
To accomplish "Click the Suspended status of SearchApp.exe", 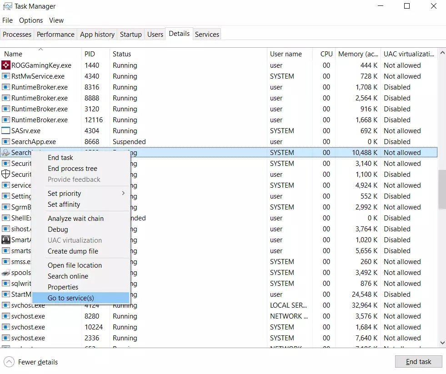I will pyautogui.click(x=129, y=142).
